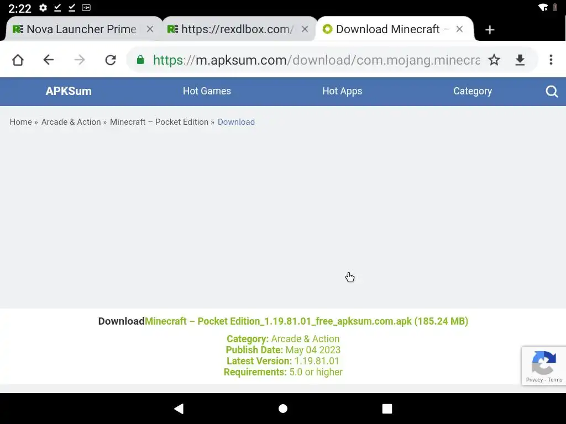This screenshot has width=566, height=424.
Task: Close the Nova Launcher Prime tab
Action: [150, 29]
